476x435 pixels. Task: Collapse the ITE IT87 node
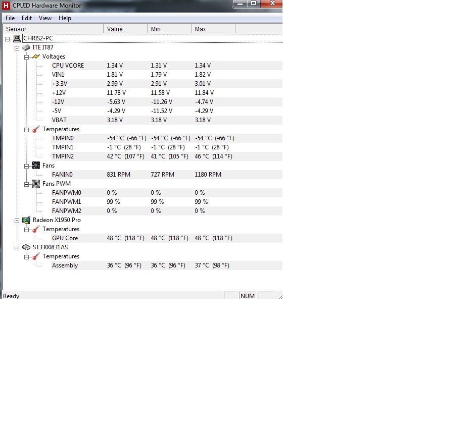17,48
